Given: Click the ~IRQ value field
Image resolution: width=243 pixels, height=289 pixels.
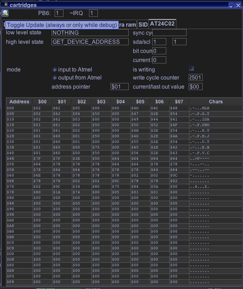Looking at the screenshot, I should (93, 13).
